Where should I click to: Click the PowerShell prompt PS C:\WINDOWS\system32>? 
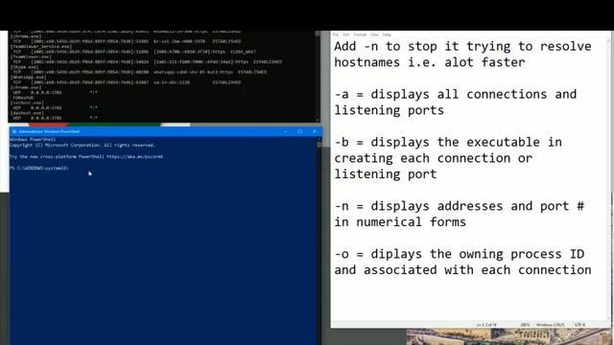[39, 169]
